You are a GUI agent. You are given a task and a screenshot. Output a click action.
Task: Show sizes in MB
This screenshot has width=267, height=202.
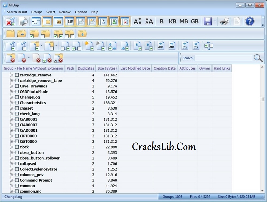point(184,21)
